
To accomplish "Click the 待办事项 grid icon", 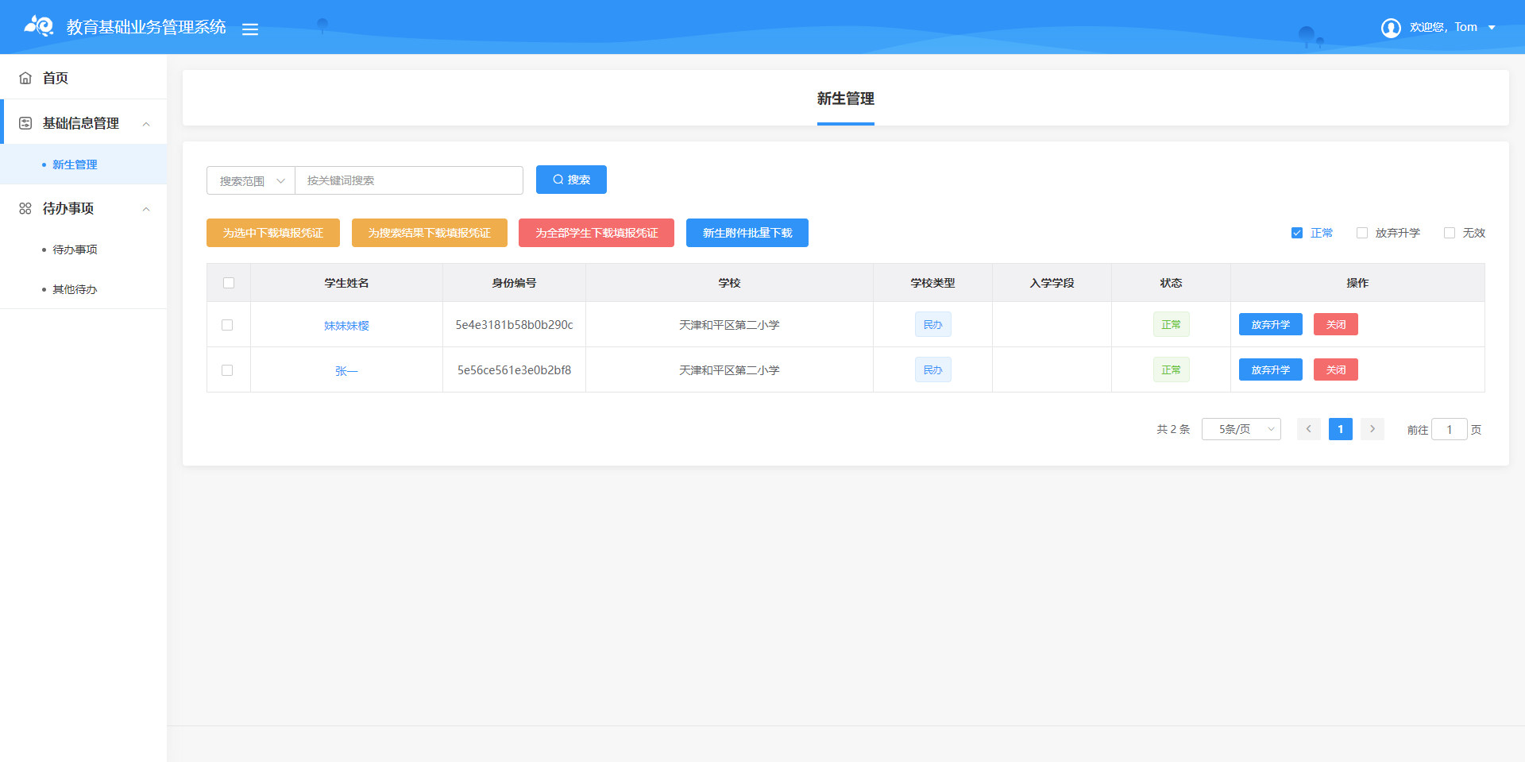I will pos(25,208).
